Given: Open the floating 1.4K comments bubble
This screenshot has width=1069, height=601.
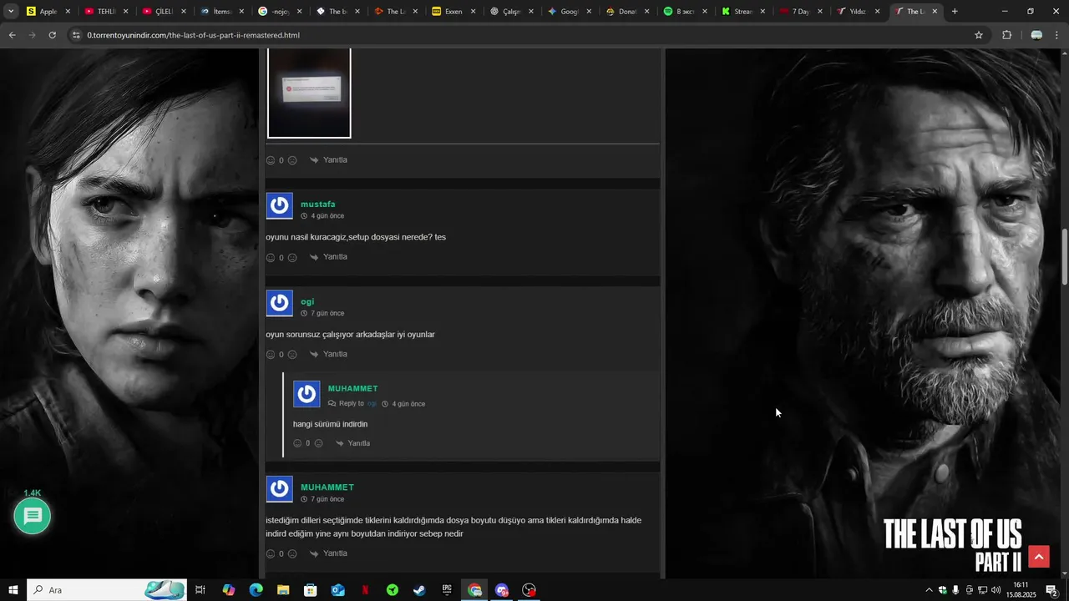Looking at the screenshot, I should pyautogui.click(x=33, y=517).
